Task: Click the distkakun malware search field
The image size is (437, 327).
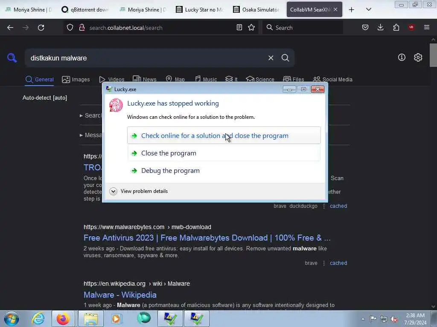Action: pos(145,58)
